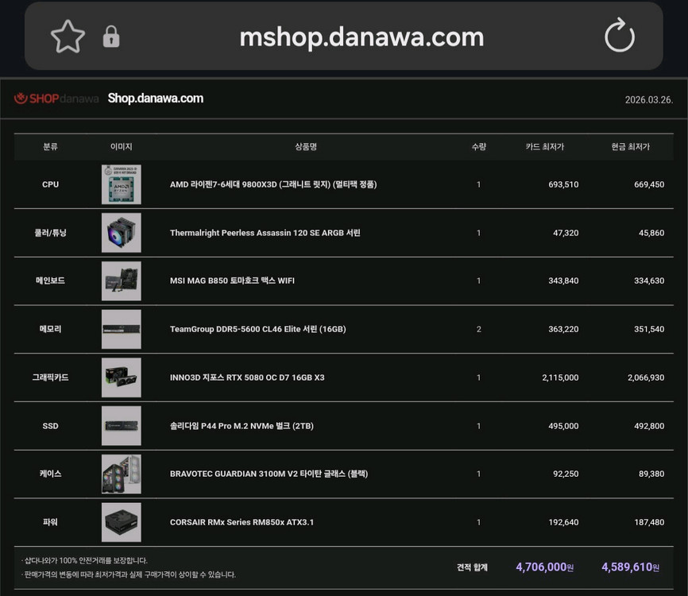
Task: Open the MSI MAG B850 motherboard thumbnail
Action: pyautogui.click(x=121, y=281)
